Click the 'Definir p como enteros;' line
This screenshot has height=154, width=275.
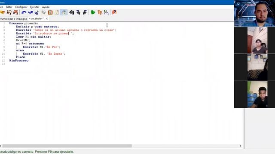[37, 27]
